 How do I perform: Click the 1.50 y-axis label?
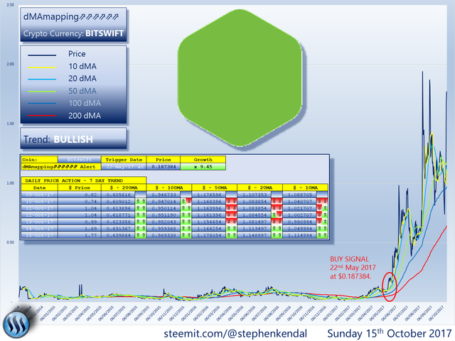click(10, 124)
